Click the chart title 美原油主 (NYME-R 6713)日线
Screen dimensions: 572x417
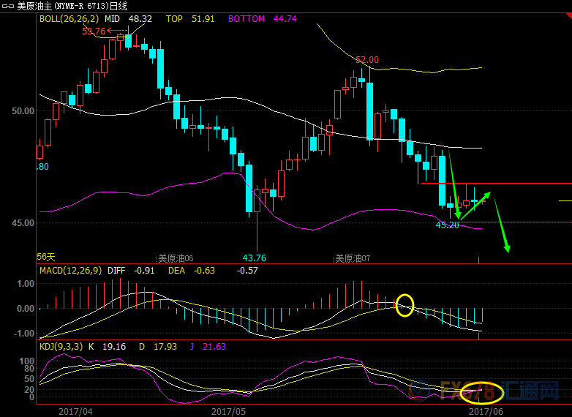[72, 6]
